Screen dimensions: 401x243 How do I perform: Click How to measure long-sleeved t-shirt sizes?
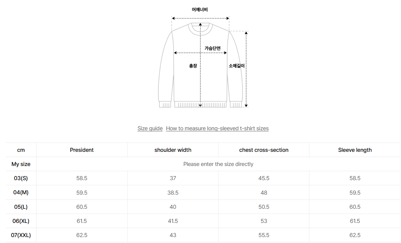(217, 128)
